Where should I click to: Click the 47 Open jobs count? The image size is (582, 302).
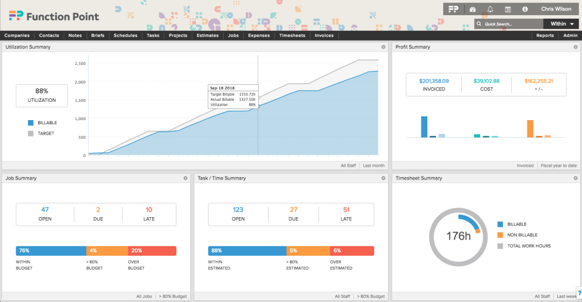45,210
